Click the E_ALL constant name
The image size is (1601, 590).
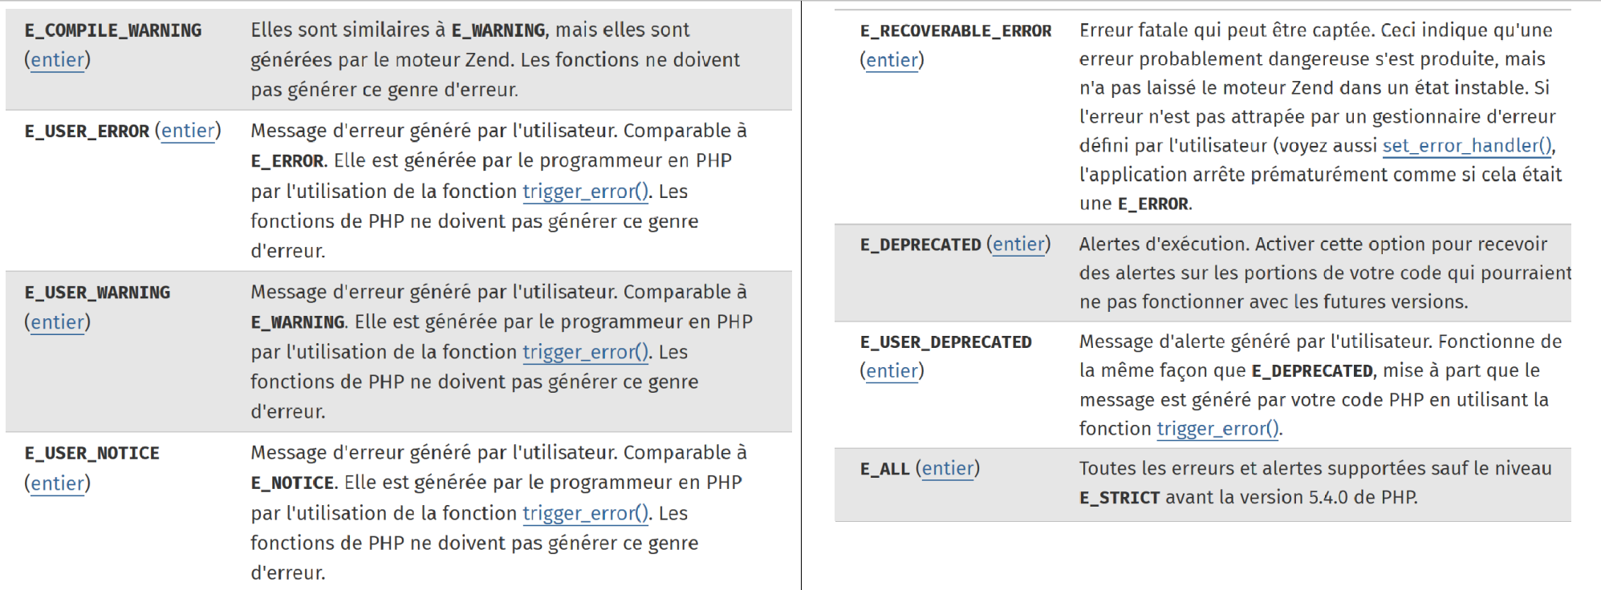[884, 469]
